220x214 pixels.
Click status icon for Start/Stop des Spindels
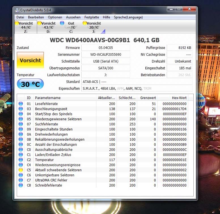pyautogui.click(x=21, y=114)
